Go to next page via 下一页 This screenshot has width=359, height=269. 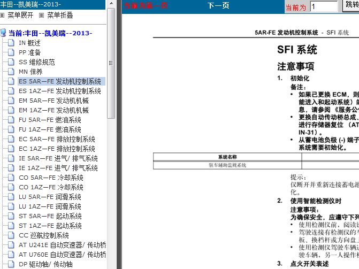[x=218, y=5]
